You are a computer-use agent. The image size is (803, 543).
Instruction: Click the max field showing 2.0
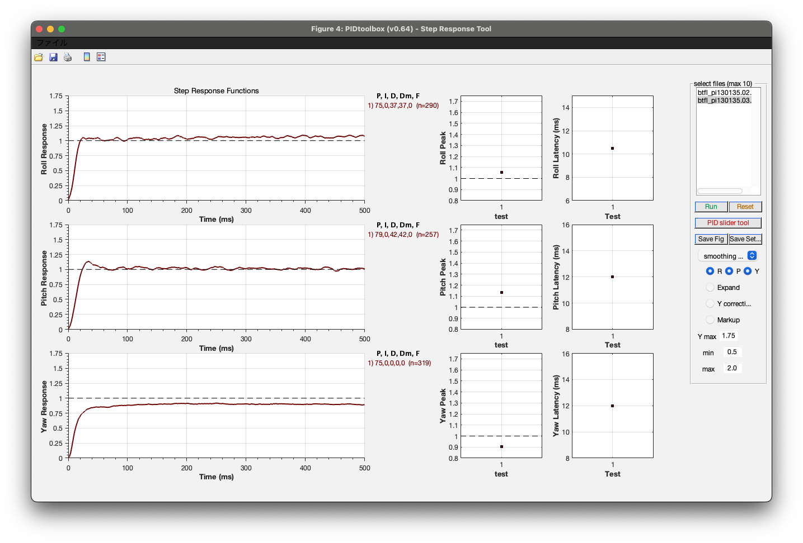click(732, 368)
